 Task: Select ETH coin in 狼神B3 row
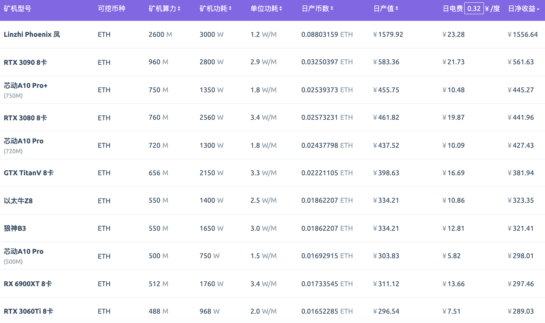coord(104,228)
